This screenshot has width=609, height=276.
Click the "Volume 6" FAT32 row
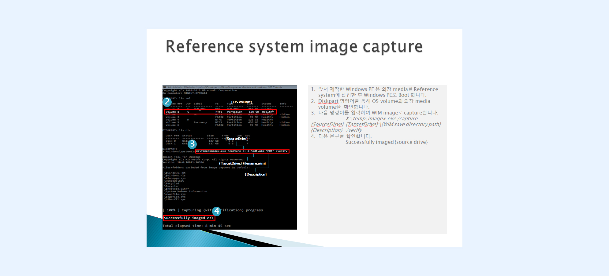coord(227,125)
